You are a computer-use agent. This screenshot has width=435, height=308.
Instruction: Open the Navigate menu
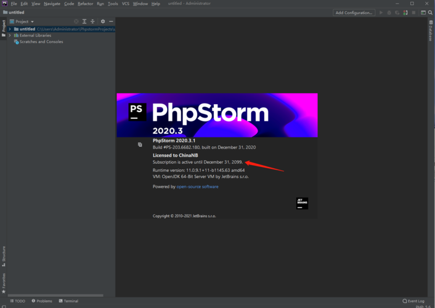[52, 4]
